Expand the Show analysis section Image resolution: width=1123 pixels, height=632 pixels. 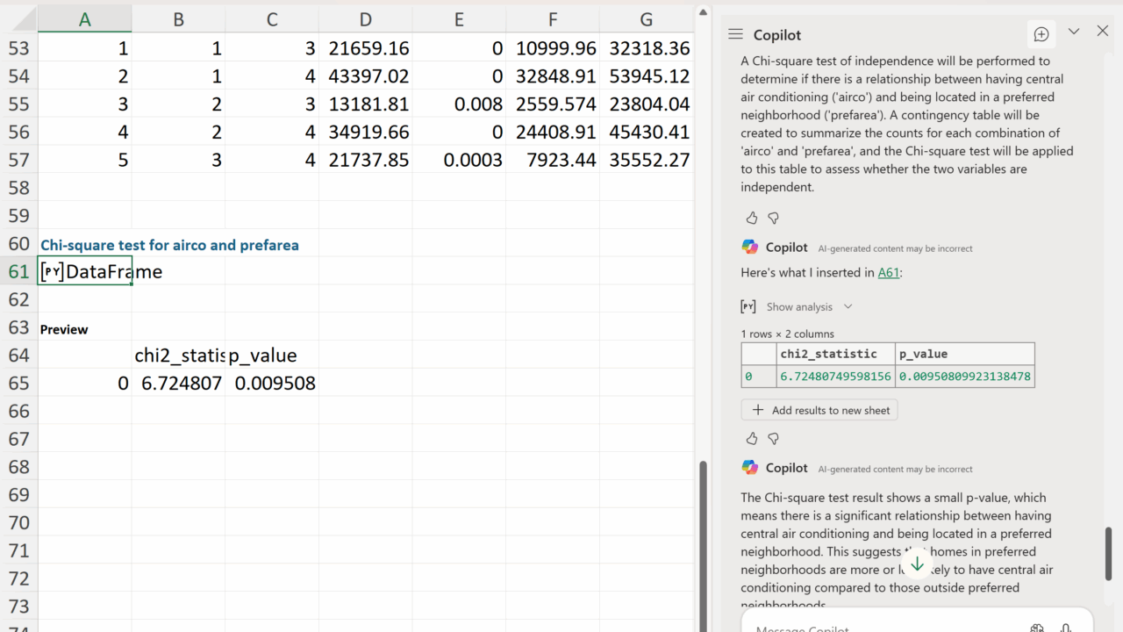click(798, 306)
